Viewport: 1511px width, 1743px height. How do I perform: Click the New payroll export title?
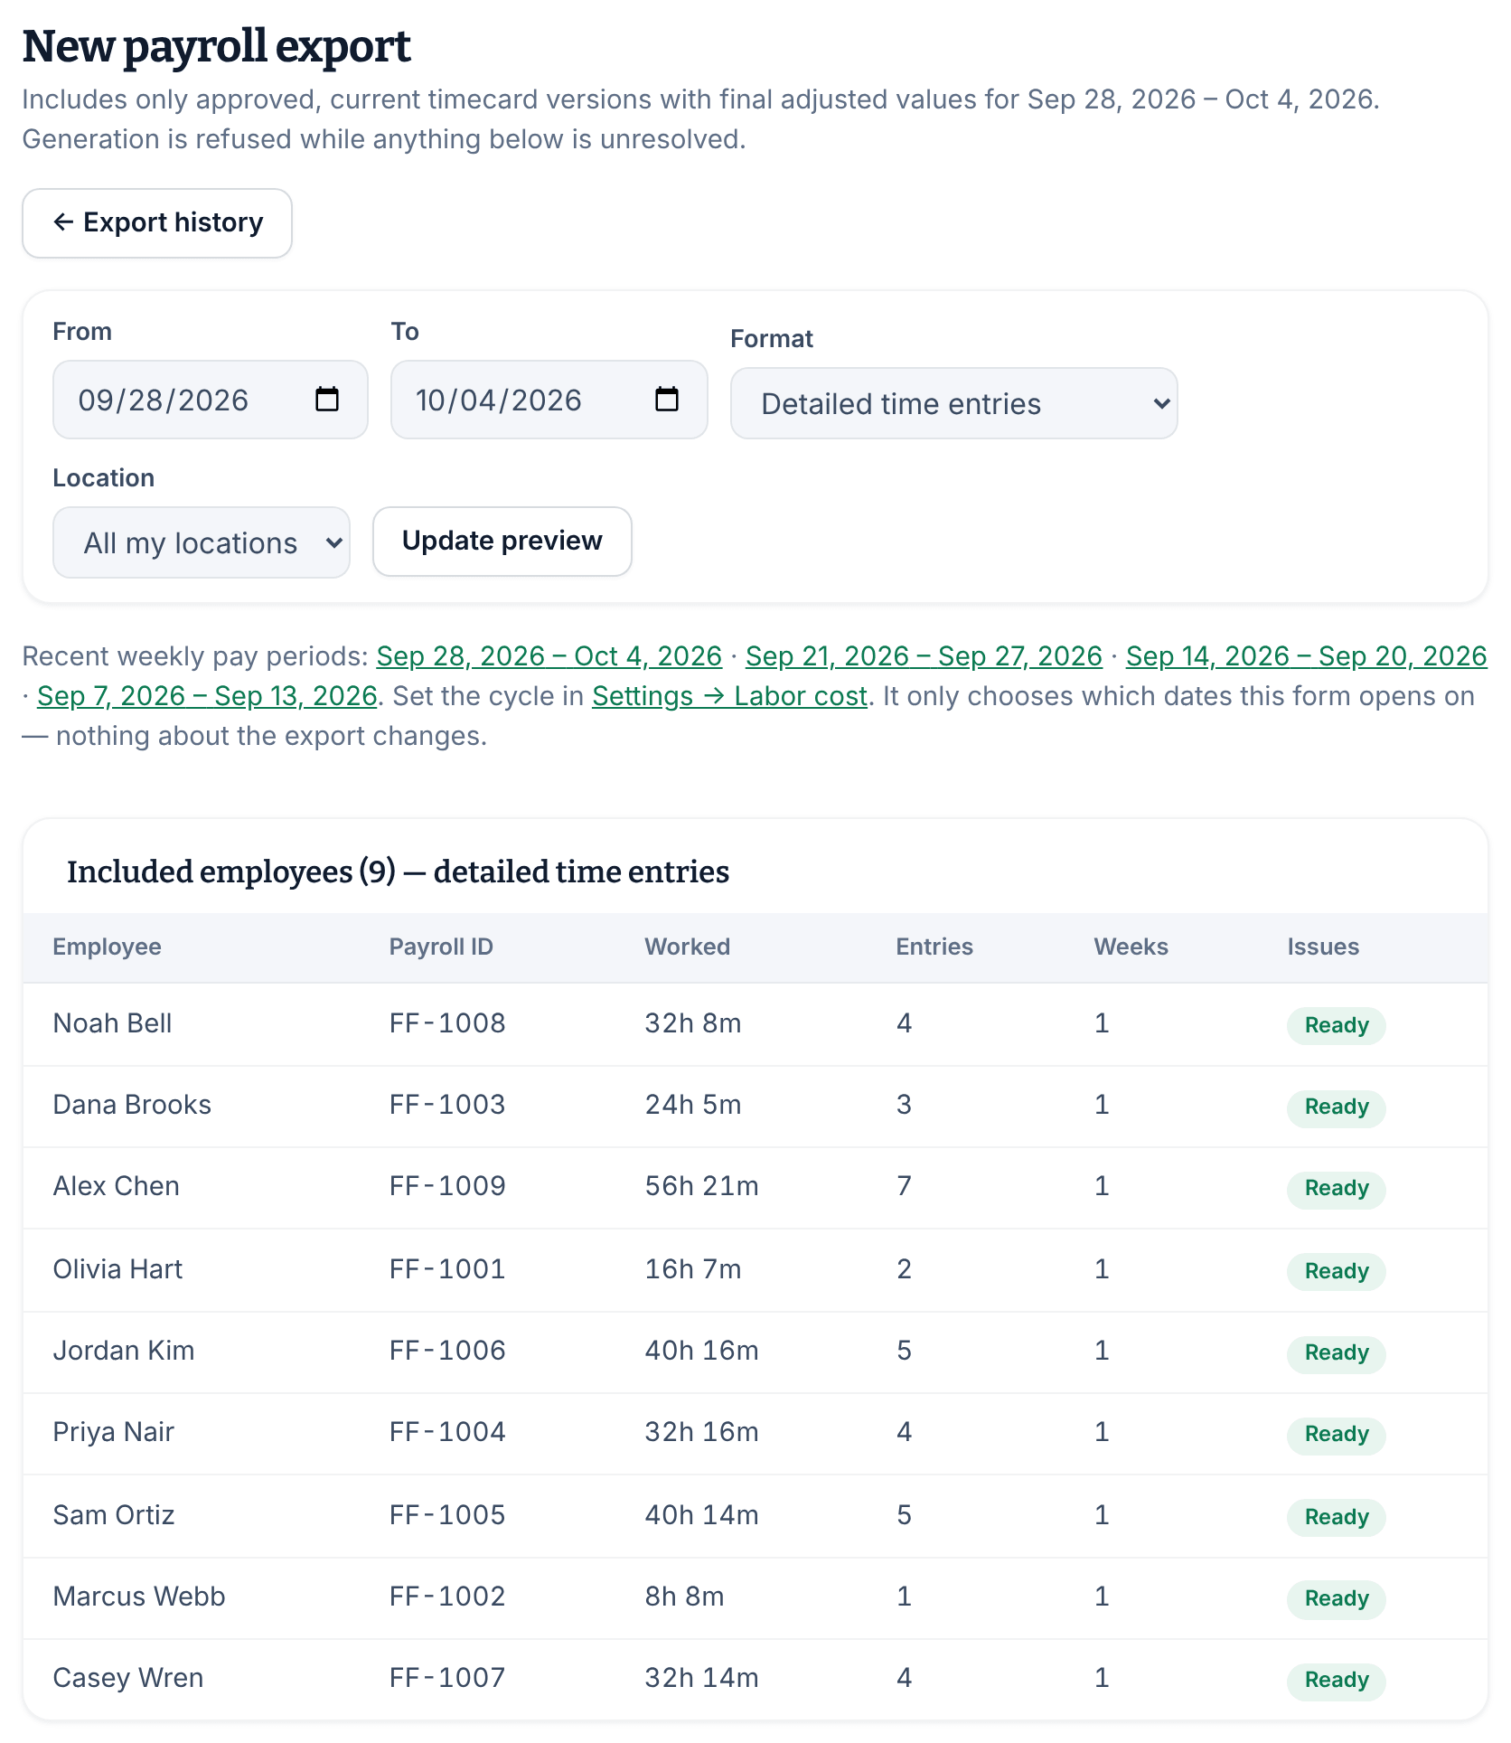click(217, 46)
